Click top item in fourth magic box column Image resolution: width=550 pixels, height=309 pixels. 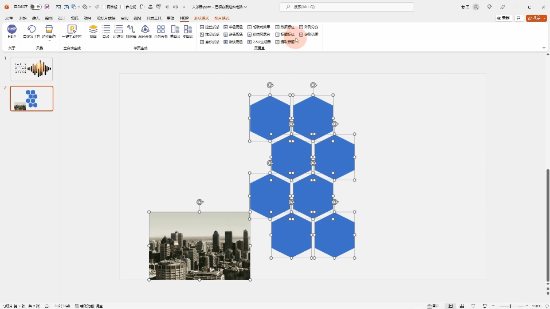pos(285,27)
